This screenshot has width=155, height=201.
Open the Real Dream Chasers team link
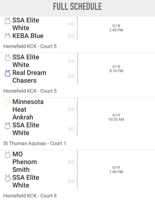tap(29, 77)
